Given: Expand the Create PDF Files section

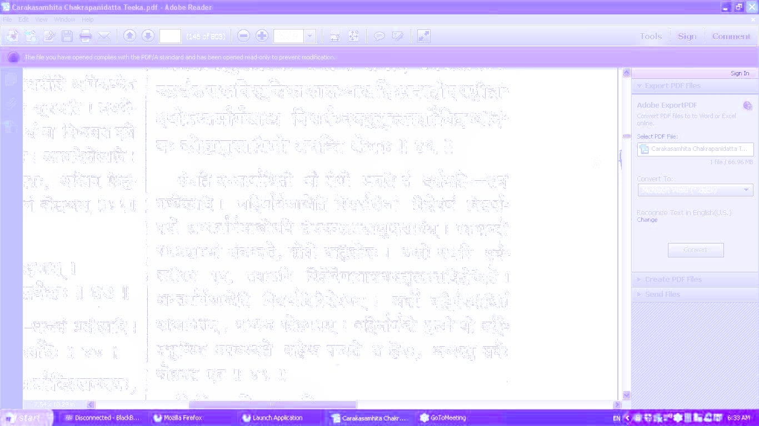Looking at the screenshot, I should tap(673, 280).
